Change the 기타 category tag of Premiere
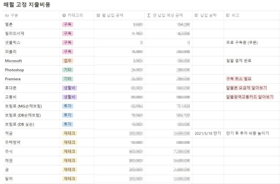Viewport: 280px width, 184px height. [68, 79]
